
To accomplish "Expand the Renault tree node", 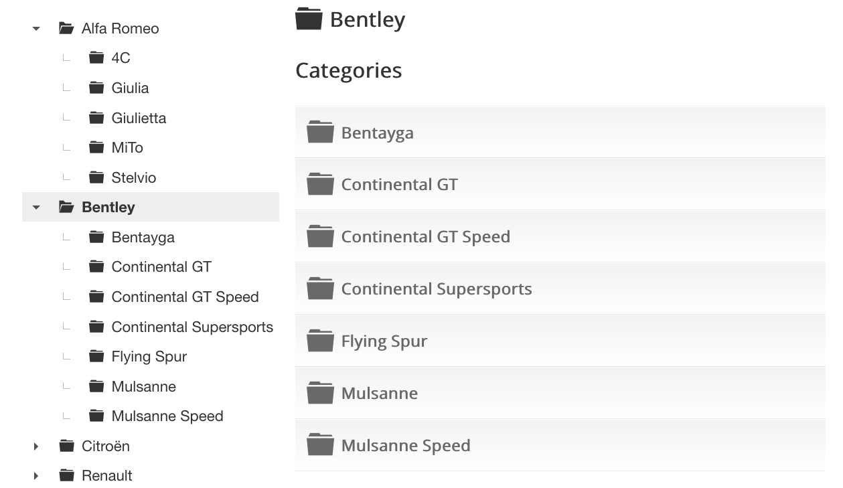I will tap(36, 476).
